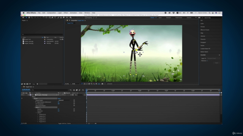Collapse the Puppet effect group
The width and height of the screenshot is (243, 136).
(33, 98)
